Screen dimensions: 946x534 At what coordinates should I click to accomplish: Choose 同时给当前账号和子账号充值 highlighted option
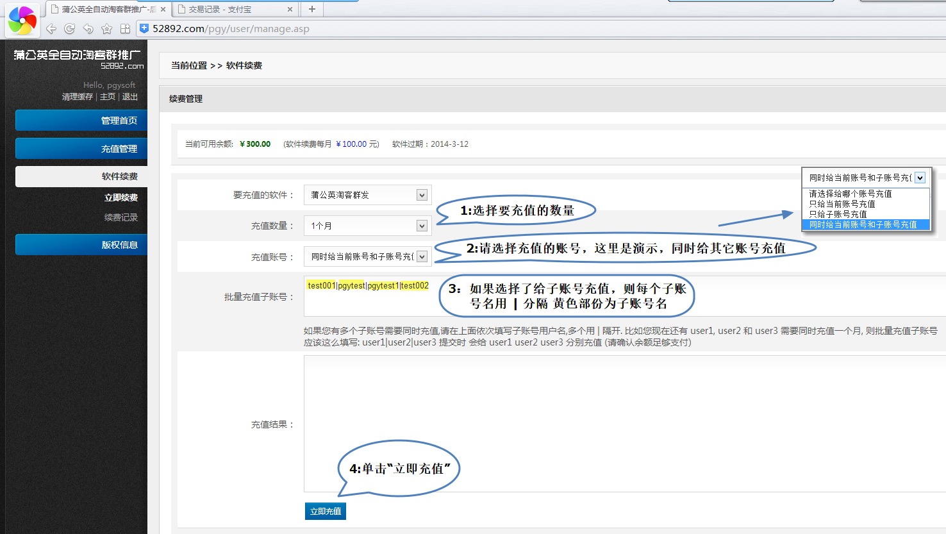866,224
